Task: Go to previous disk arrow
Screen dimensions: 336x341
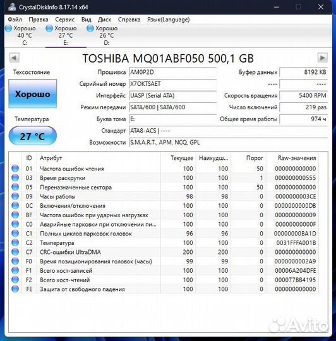Action: [15, 58]
